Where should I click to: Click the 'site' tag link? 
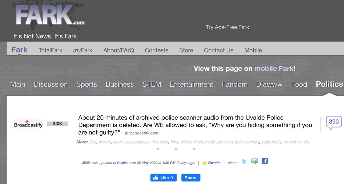(x=307, y=142)
